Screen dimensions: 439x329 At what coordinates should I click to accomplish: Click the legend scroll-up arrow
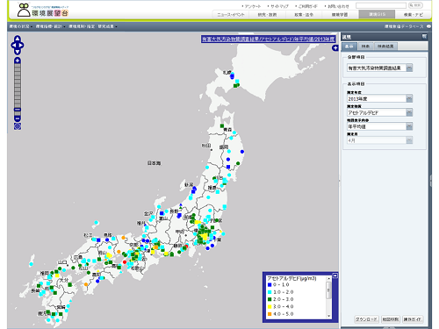328,279
